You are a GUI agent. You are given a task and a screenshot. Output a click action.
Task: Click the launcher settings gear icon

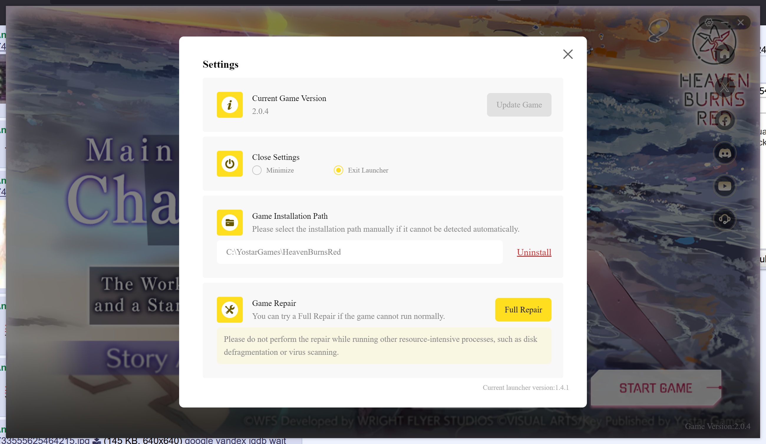tap(709, 22)
